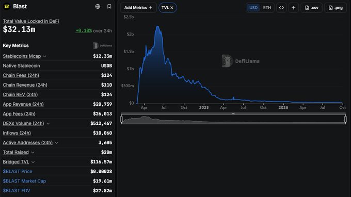The width and height of the screenshot is (351, 197).
Task: Click the $2.5b y-axis label
Action: pyautogui.click(x=129, y=17)
